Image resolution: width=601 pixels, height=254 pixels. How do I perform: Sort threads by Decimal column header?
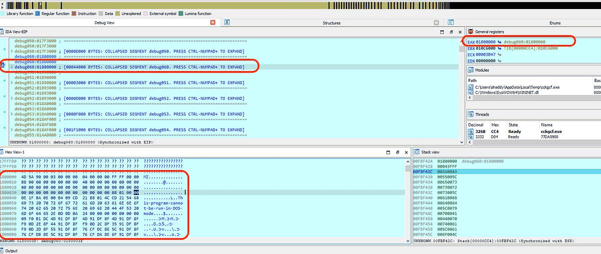pos(478,124)
